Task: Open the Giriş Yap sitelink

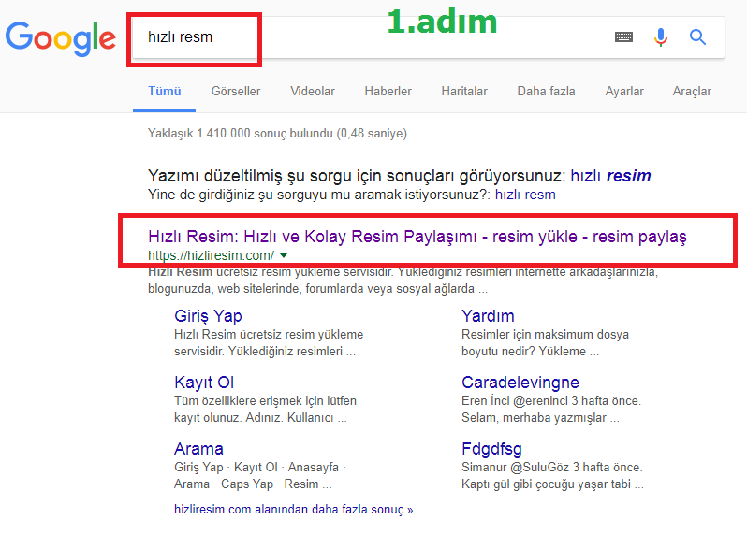Action: click(x=208, y=316)
